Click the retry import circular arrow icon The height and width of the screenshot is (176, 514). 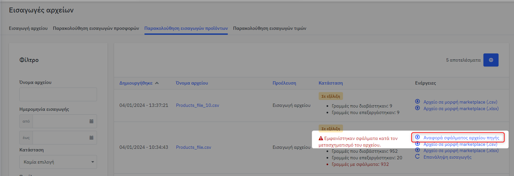417,157
